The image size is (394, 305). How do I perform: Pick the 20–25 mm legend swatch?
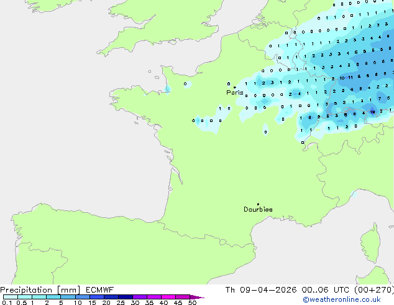coord(111,297)
